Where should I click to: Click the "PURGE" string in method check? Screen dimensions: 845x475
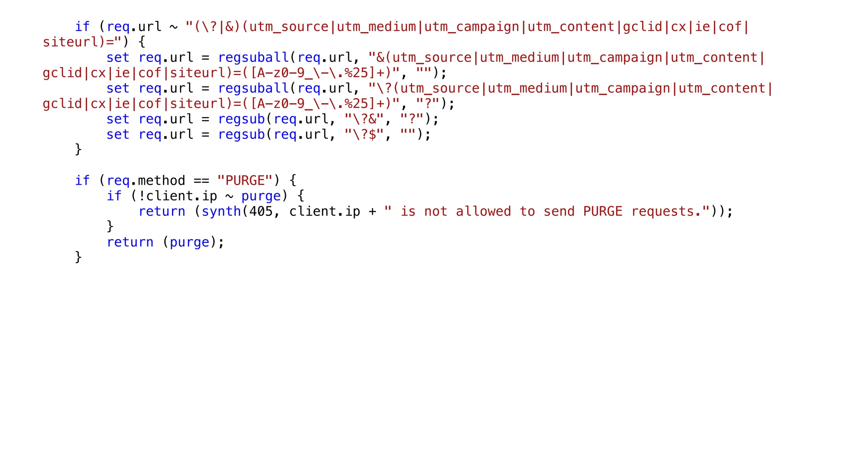click(245, 181)
